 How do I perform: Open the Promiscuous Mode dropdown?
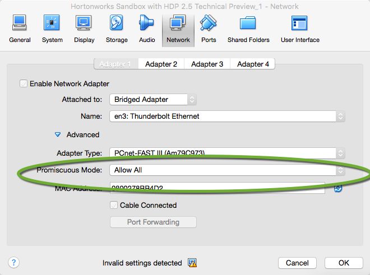[x=227, y=170]
